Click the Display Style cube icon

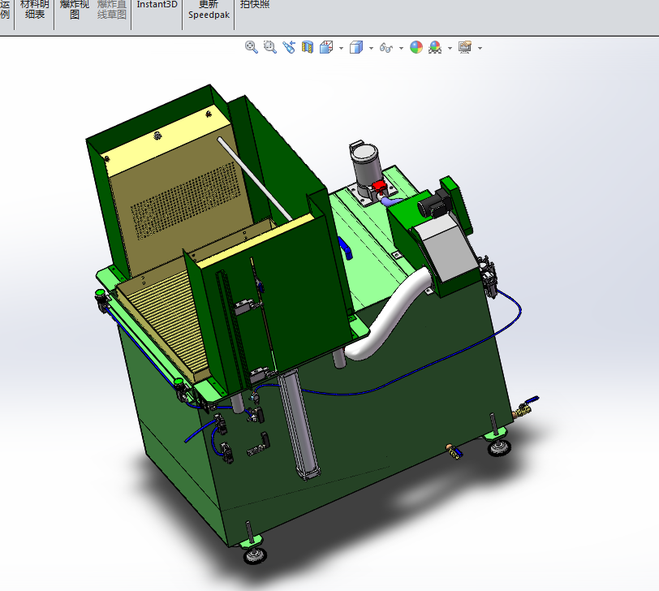click(356, 47)
